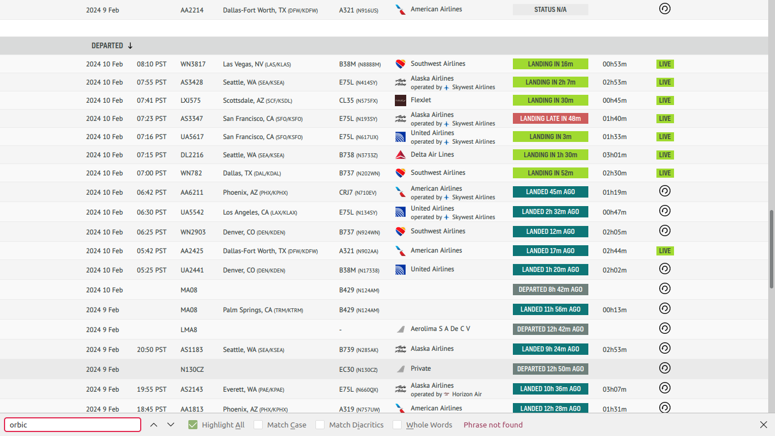Image resolution: width=775 pixels, height=436 pixels.
Task: Click LIVE badge for AS3428 flight
Action: pos(665,82)
